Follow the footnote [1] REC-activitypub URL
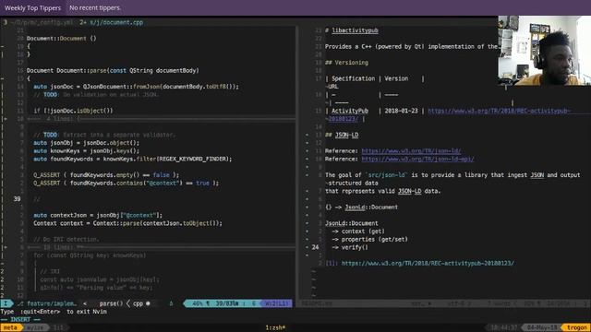591x332 pixels. point(428,264)
